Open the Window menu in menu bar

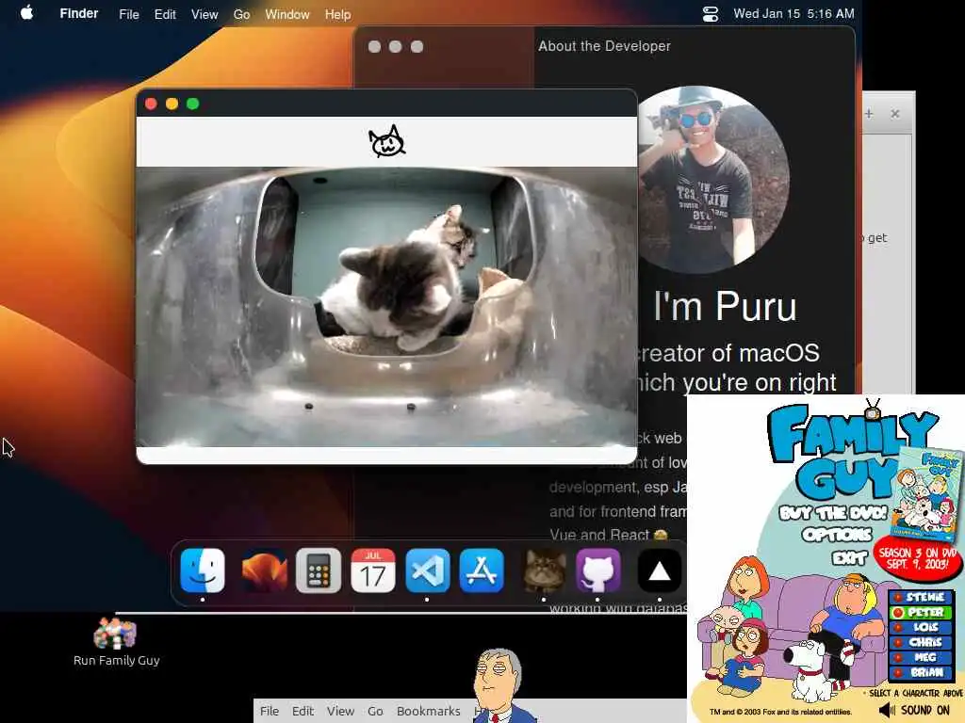(287, 14)
